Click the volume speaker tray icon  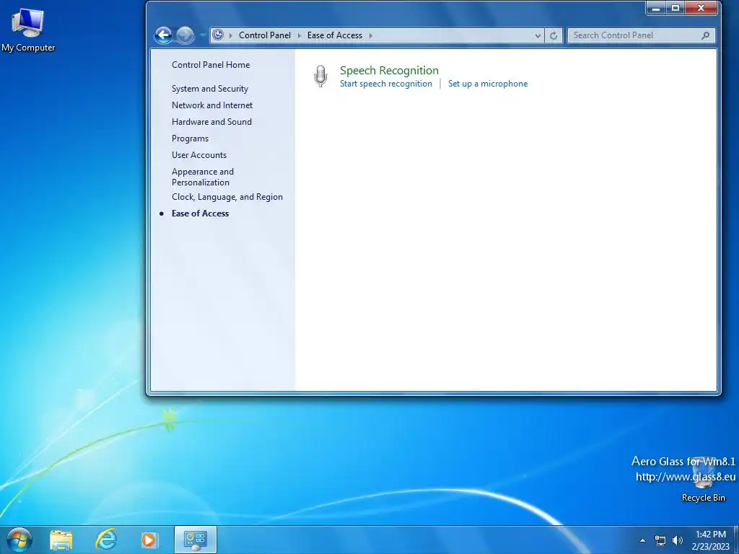point(677,540)
